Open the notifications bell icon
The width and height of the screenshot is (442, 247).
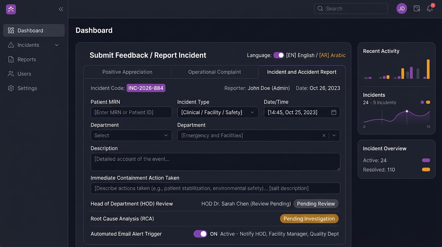tap(430, 9)
